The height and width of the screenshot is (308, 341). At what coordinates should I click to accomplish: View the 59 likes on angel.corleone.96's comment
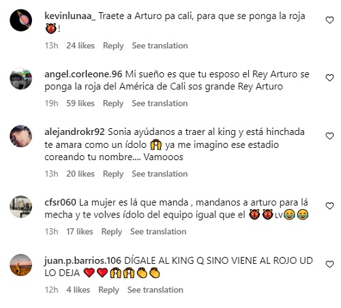[x=80, y=104]
